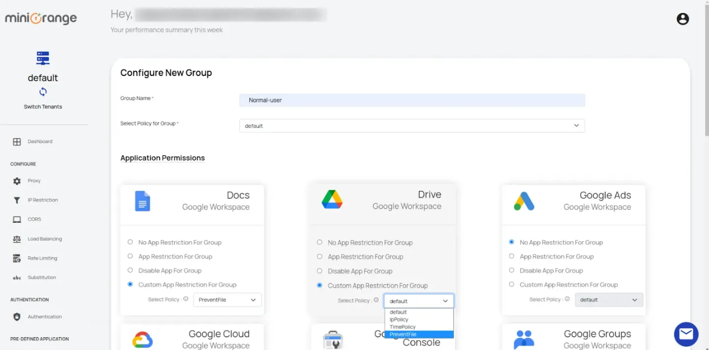The width and height of the screenshot is (709, 350).
Task: Open Load Balancing page
Action: coord(45,239)
